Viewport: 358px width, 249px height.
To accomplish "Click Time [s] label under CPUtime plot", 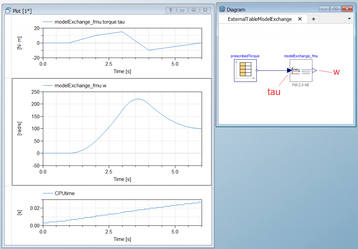I will pos(122,239).
